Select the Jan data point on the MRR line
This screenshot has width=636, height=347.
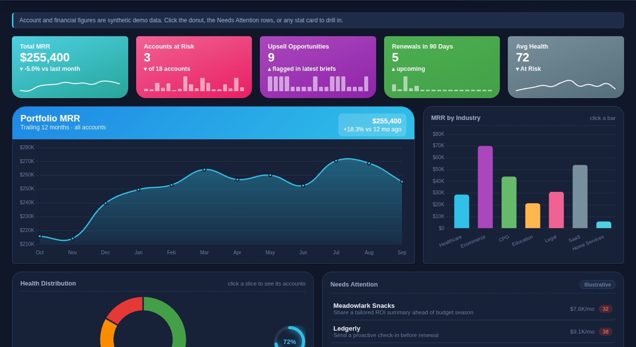(139, 189)
